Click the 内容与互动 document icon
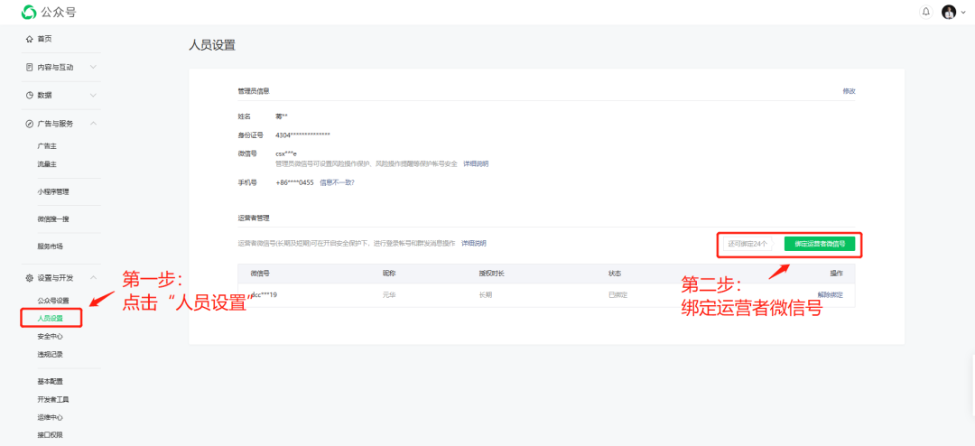This screenshot has width=975, height=446. pyautogui.click(x=30, y=67)
